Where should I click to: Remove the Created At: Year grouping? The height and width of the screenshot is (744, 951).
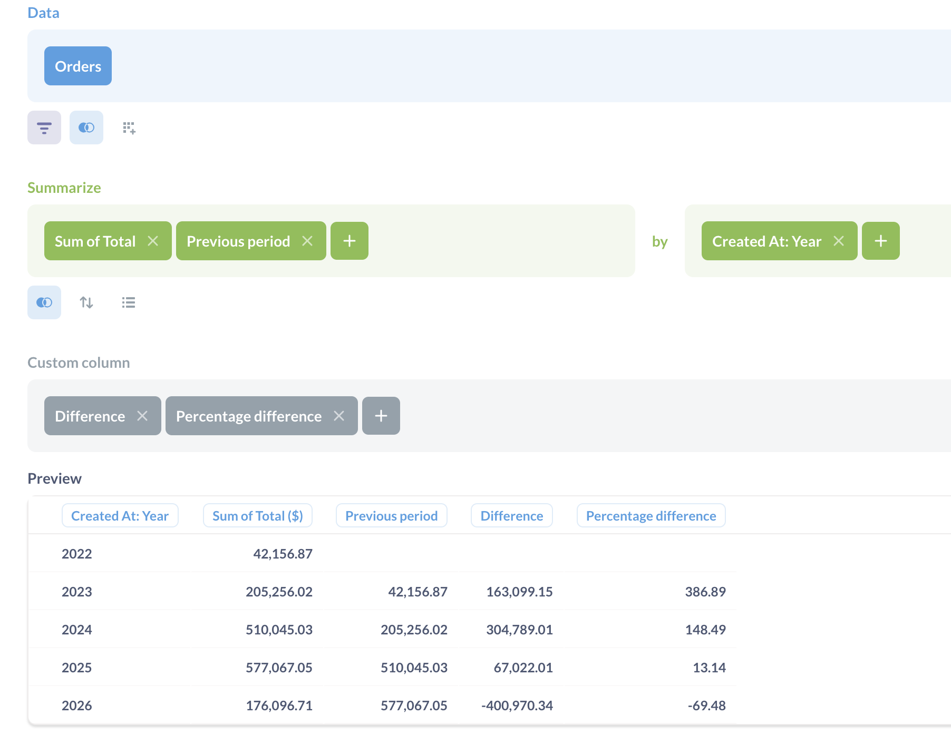point(839,241)
